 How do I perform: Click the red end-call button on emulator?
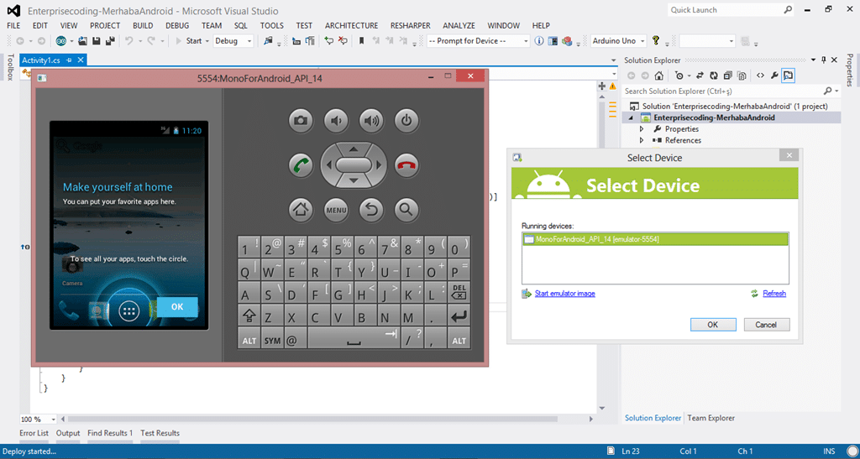click(x=406, y=164)
